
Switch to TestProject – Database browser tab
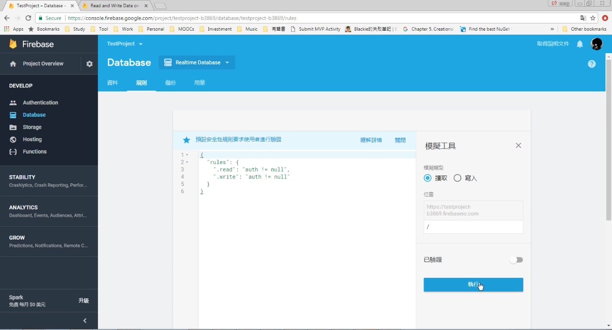coord(41,6)
